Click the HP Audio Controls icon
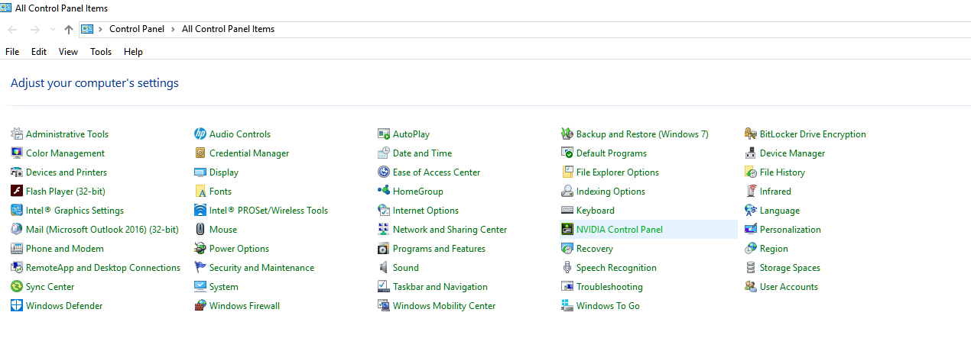 pos(200,134)
